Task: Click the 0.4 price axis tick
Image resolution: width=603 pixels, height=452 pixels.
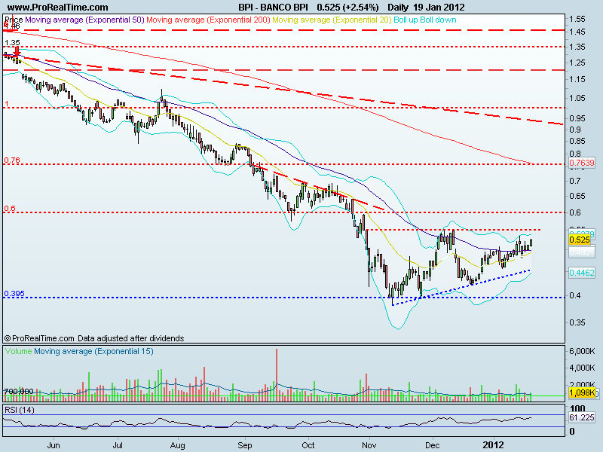Action: coord(576,295)
